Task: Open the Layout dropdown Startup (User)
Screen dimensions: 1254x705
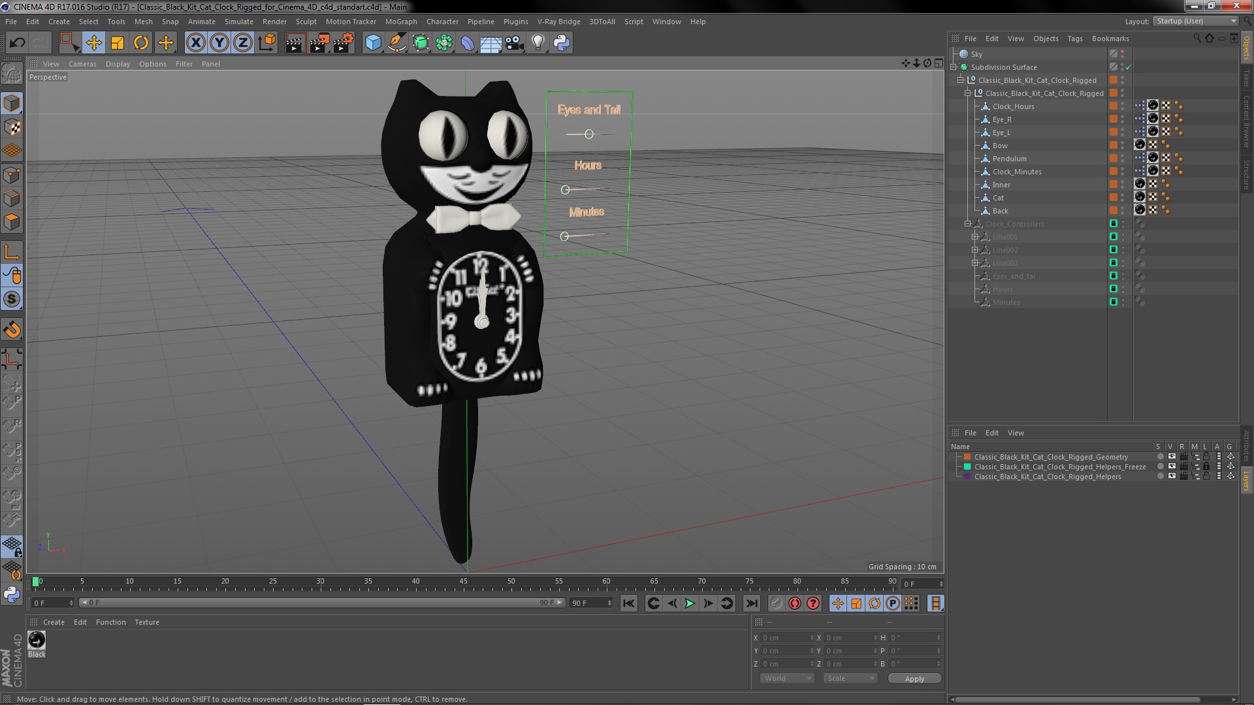Action: pos(1195,22)
